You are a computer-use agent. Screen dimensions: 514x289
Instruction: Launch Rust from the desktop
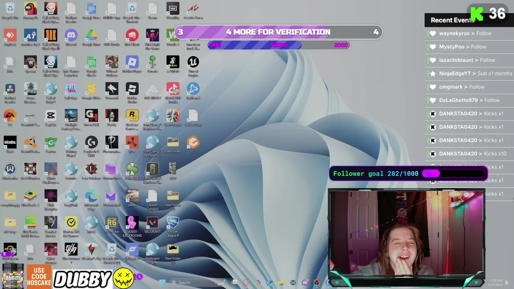pos(132,144)
